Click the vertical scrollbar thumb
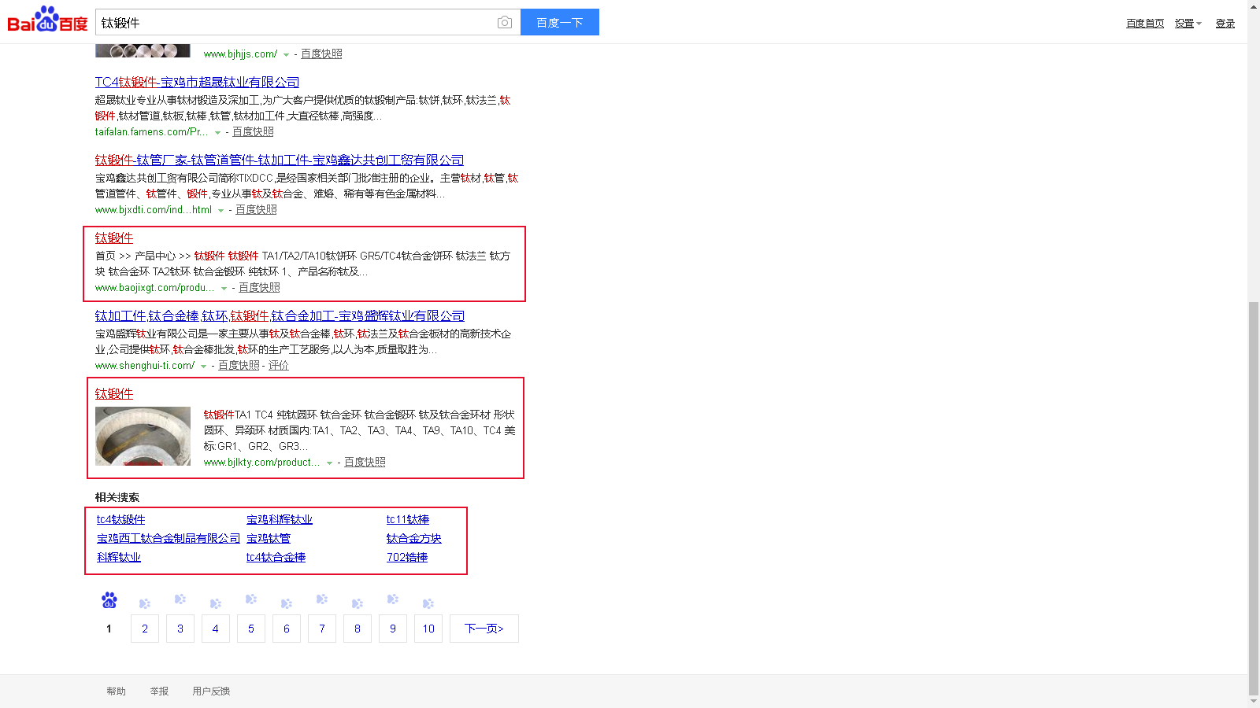 1254,498
